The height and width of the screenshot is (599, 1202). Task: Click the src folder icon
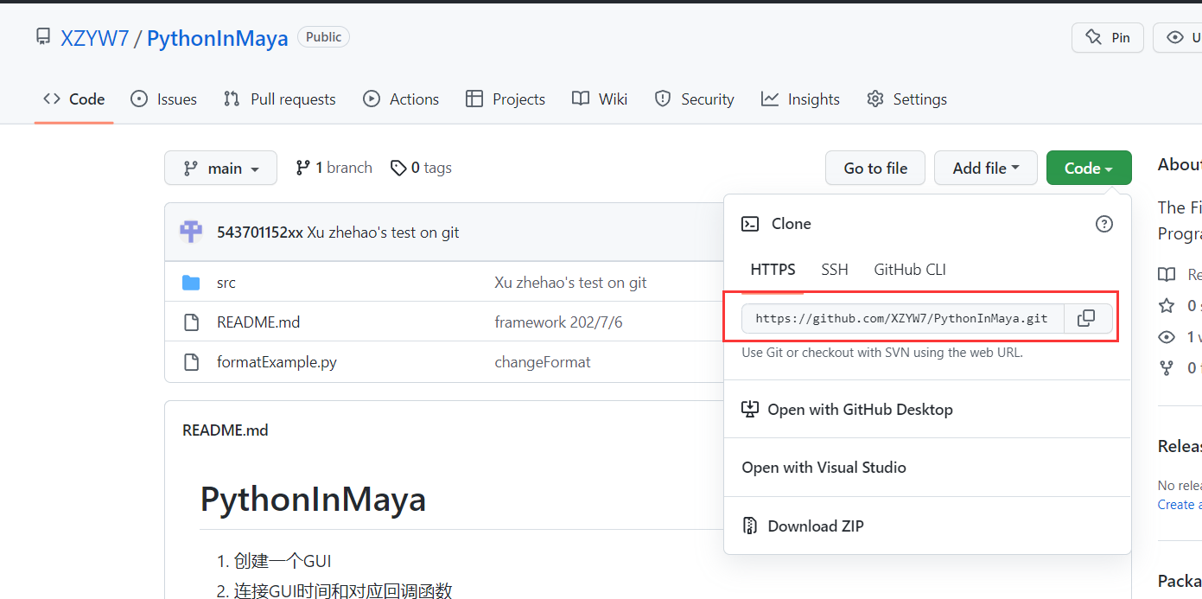(x=192, y=283)
